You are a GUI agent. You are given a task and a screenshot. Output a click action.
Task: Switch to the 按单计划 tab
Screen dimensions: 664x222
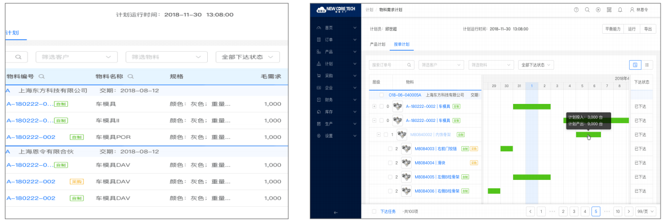(x=402, y=44)
